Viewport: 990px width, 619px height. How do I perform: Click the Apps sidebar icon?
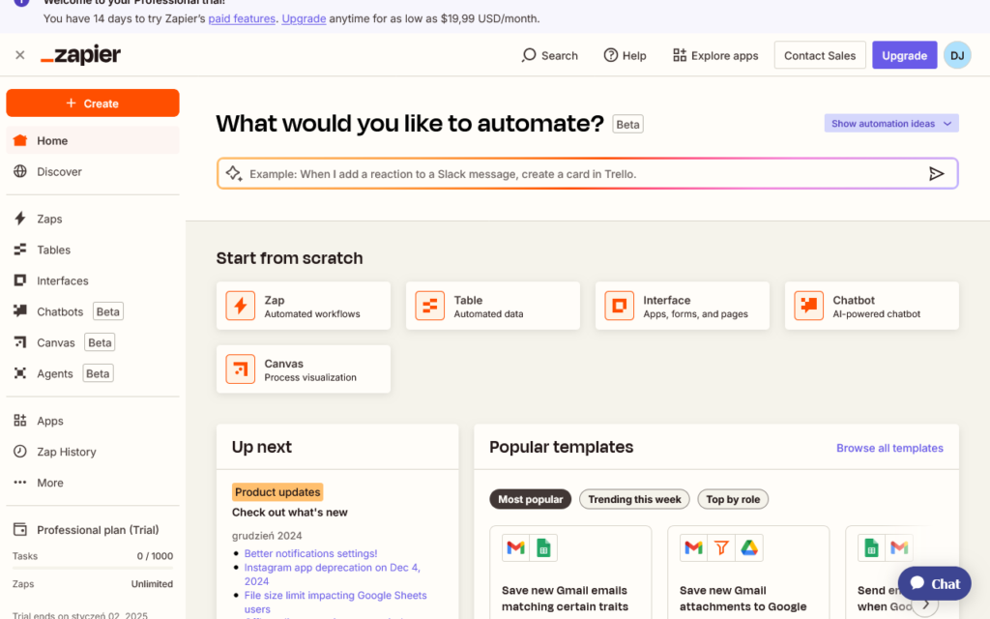(20, 421)
